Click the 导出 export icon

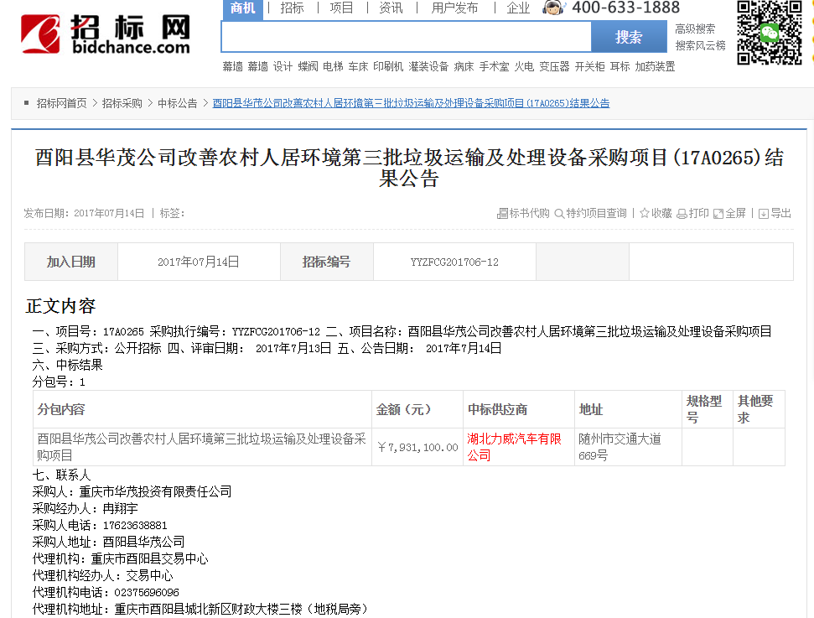pyautogui.click(x=763, y=214)
